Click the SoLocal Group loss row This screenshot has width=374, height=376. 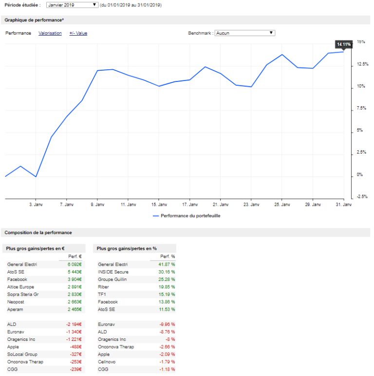(x=22, y=354)
